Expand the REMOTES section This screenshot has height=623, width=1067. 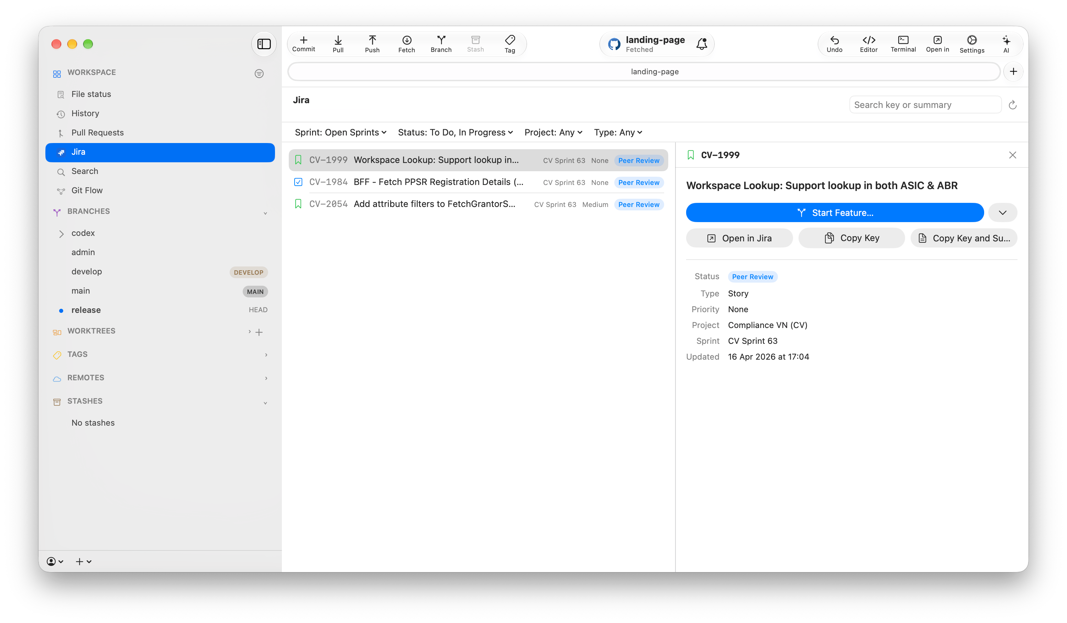coord(266,378)
